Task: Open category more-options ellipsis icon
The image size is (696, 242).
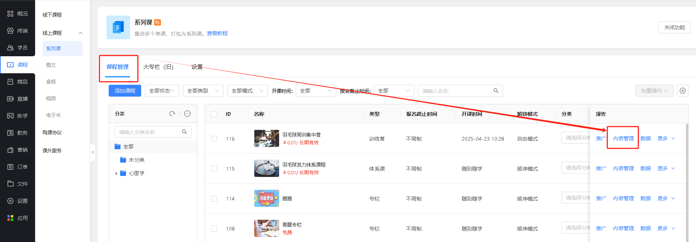Action: point(187,114)
